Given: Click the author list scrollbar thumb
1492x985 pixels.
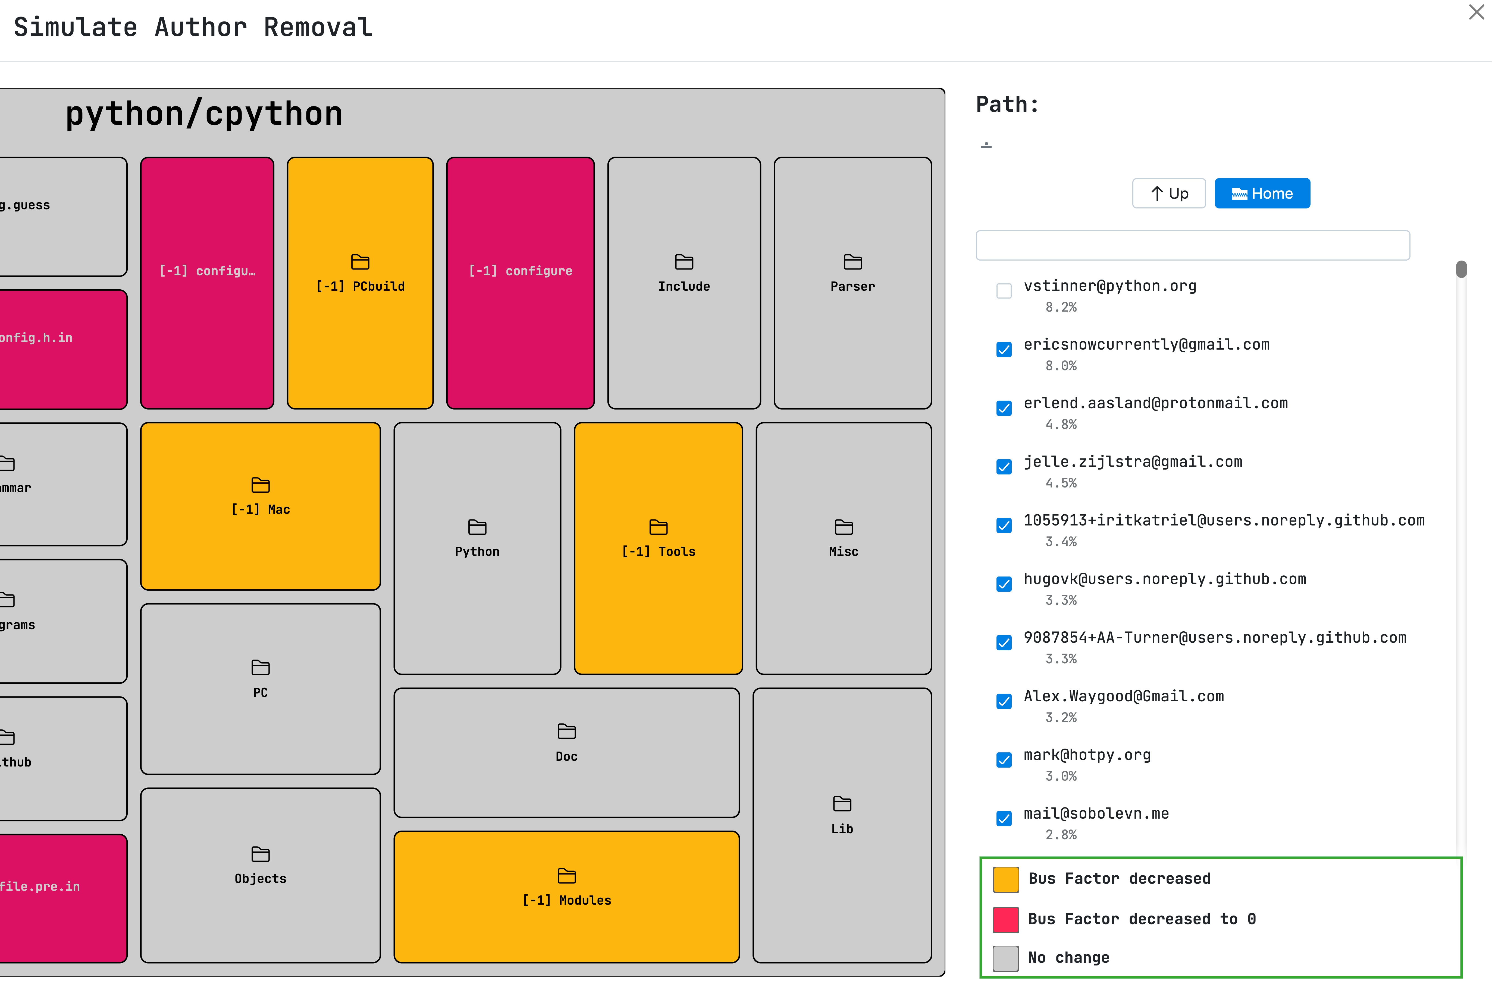Looking at the screenshot, I should pyautogui.click(x=1461, y=269).
